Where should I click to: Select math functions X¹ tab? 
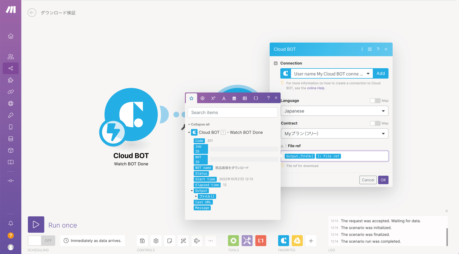(x=213, y=98)
